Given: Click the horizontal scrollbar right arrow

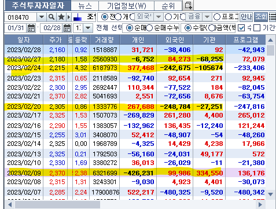Looking at the screenshot, I should [260, 204].
